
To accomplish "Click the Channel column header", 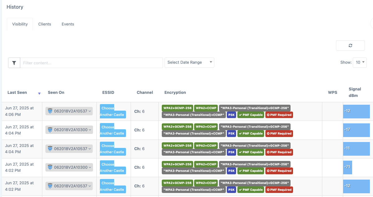I will pyautogui.click(x=145, y=92).
